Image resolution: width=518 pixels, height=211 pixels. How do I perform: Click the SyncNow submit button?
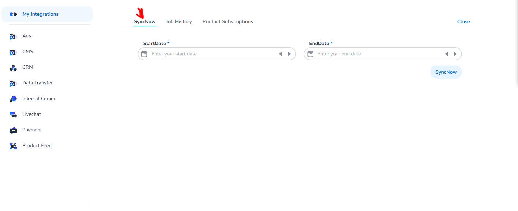pos(446,72)
